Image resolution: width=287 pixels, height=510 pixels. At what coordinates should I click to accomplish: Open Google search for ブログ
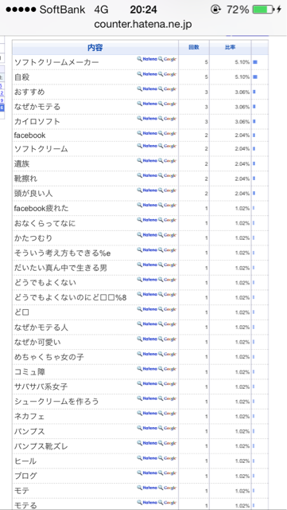[167, 473]
